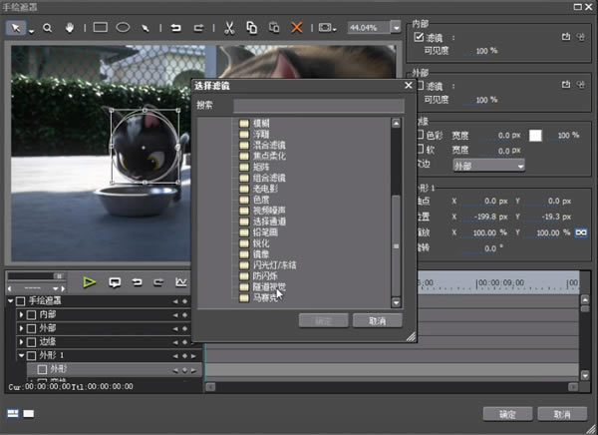Click the loop playback icon
Screen dimensions: 598x435
115,282
